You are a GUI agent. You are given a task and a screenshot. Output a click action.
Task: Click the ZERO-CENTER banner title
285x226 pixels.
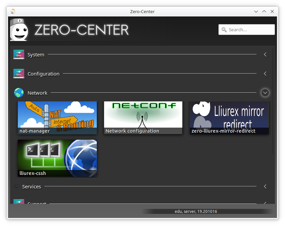coord(81,30)
